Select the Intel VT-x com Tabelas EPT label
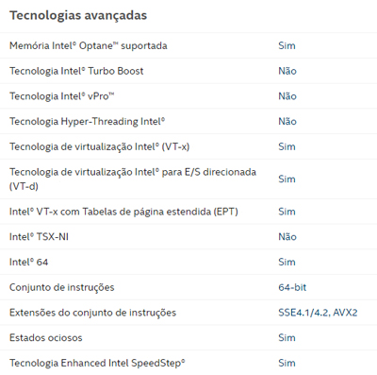This screenshot has height=375, width=377. pos(123,212)
